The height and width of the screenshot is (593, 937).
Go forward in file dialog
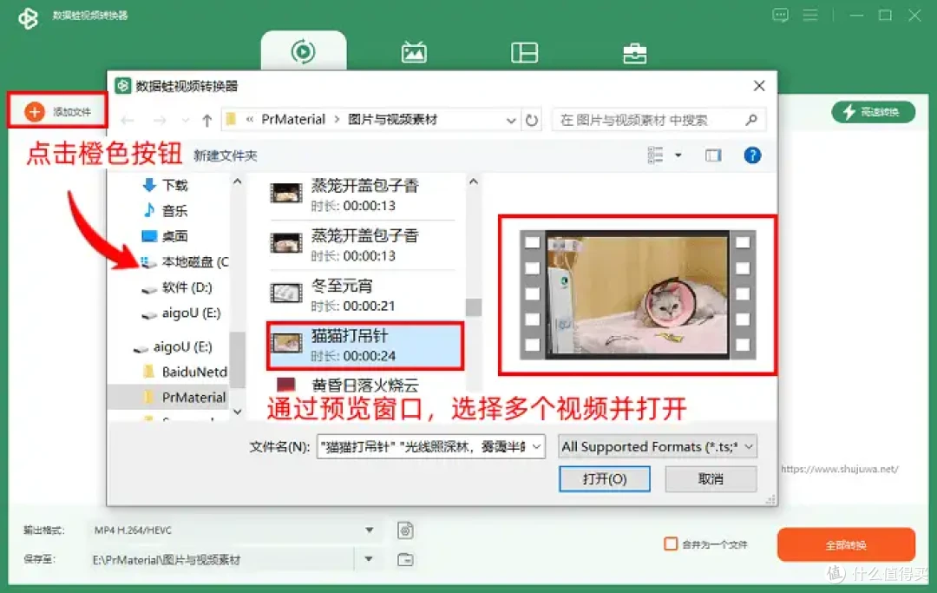(160, 121)
